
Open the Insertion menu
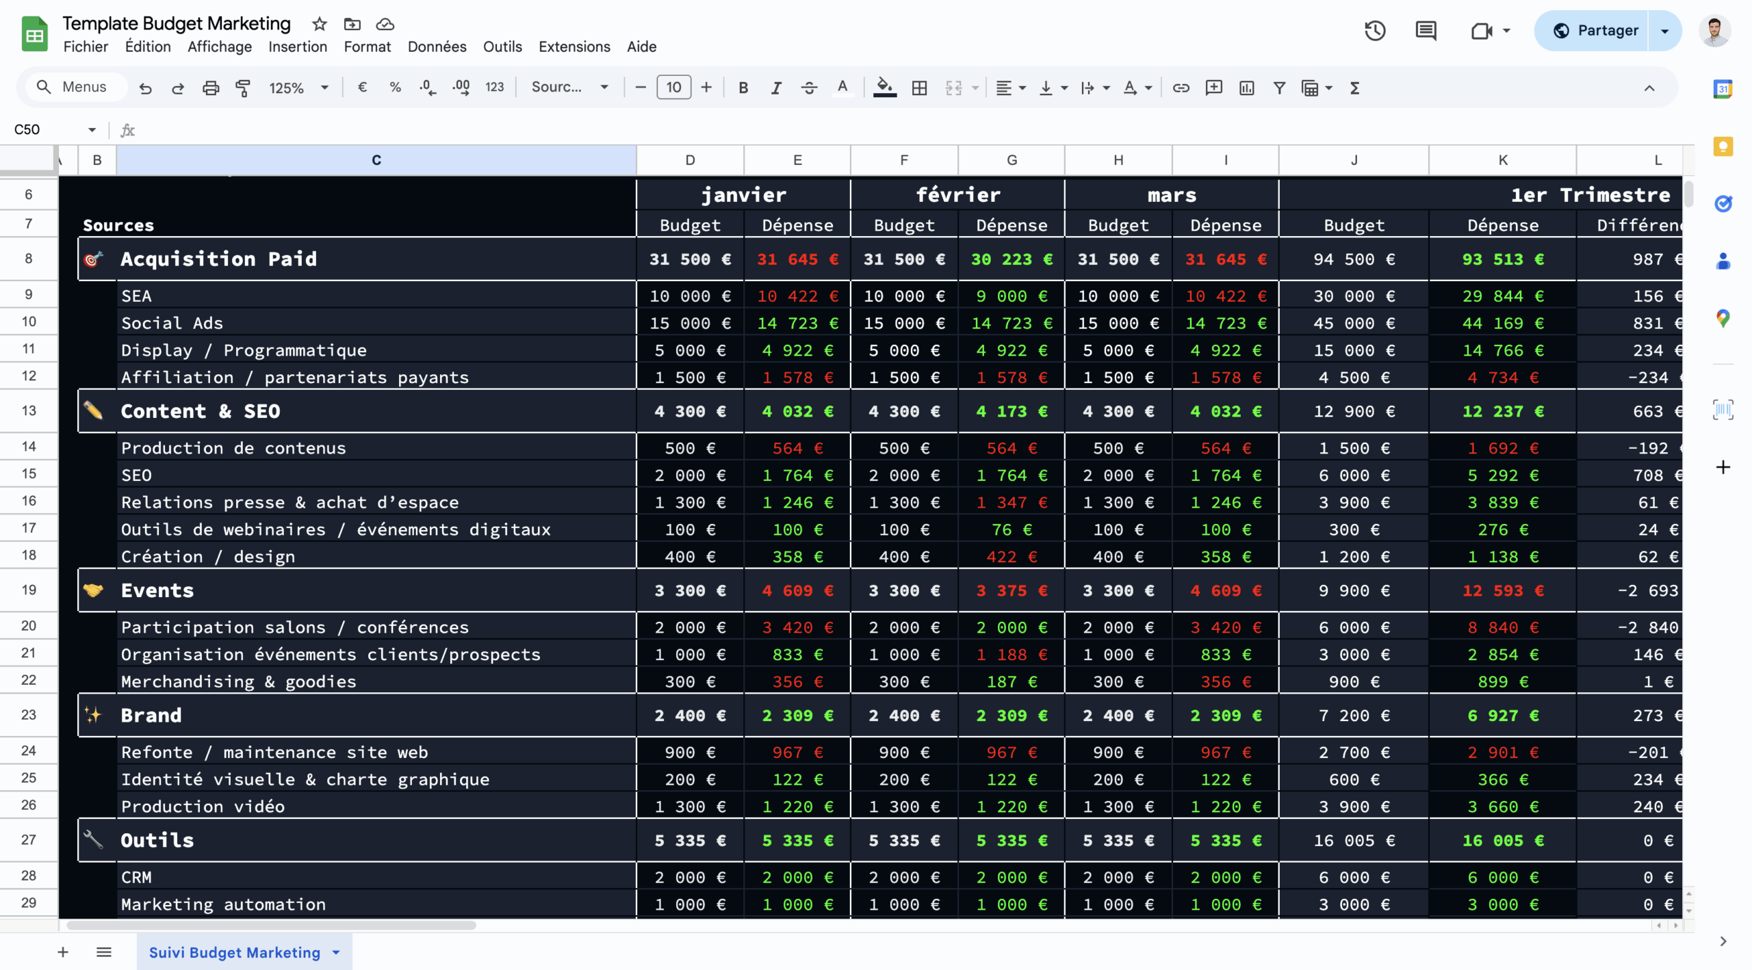pyautogui.click(x=297, y=47)
